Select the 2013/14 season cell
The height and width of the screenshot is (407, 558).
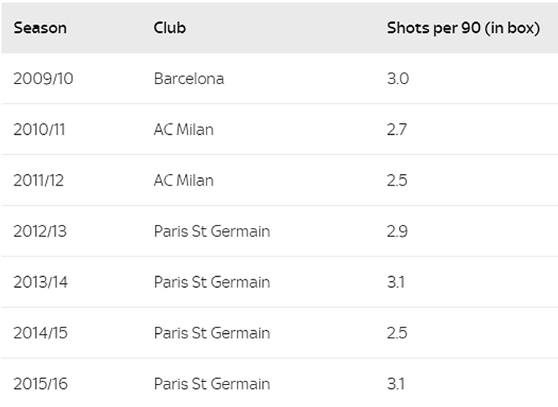(x=41, y=282)
